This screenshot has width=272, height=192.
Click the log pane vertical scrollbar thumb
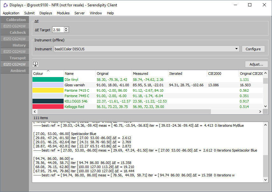click(x=265, y=166)
